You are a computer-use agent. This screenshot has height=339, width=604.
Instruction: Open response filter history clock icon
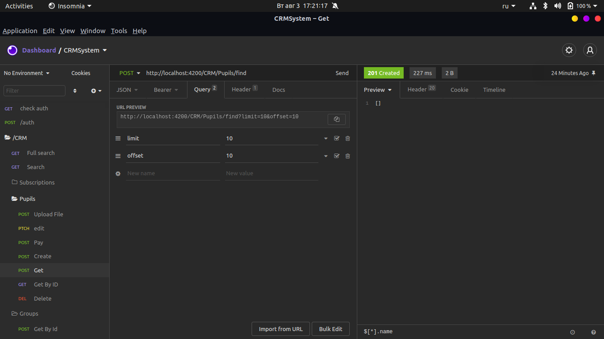click(573, 332)
